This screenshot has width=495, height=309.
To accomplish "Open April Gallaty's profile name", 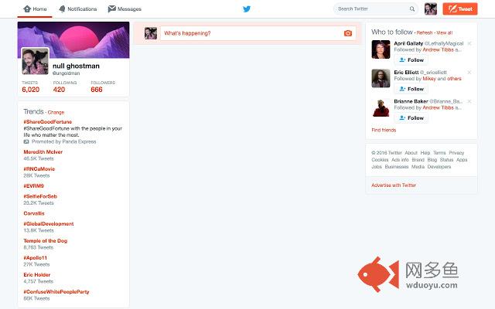I will [408, 43].
